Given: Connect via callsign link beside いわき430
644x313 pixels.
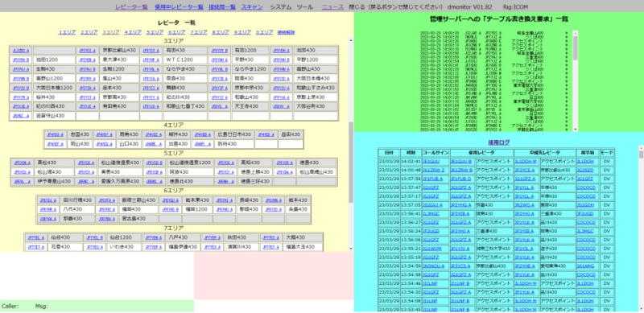Looking at the screenshot, I should coord(94,247).
